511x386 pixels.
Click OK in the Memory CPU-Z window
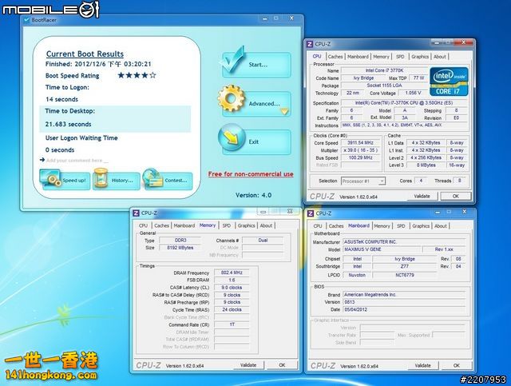pyautogui.click(x=281, y=364)
